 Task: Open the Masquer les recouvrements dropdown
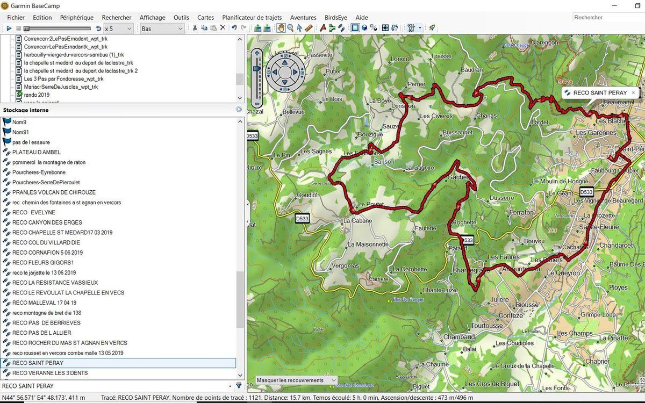pos(296,380)
